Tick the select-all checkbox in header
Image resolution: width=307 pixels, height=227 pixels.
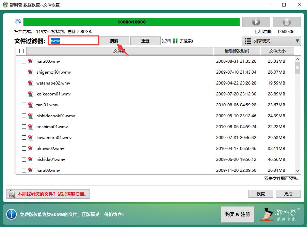click(22, 51)
